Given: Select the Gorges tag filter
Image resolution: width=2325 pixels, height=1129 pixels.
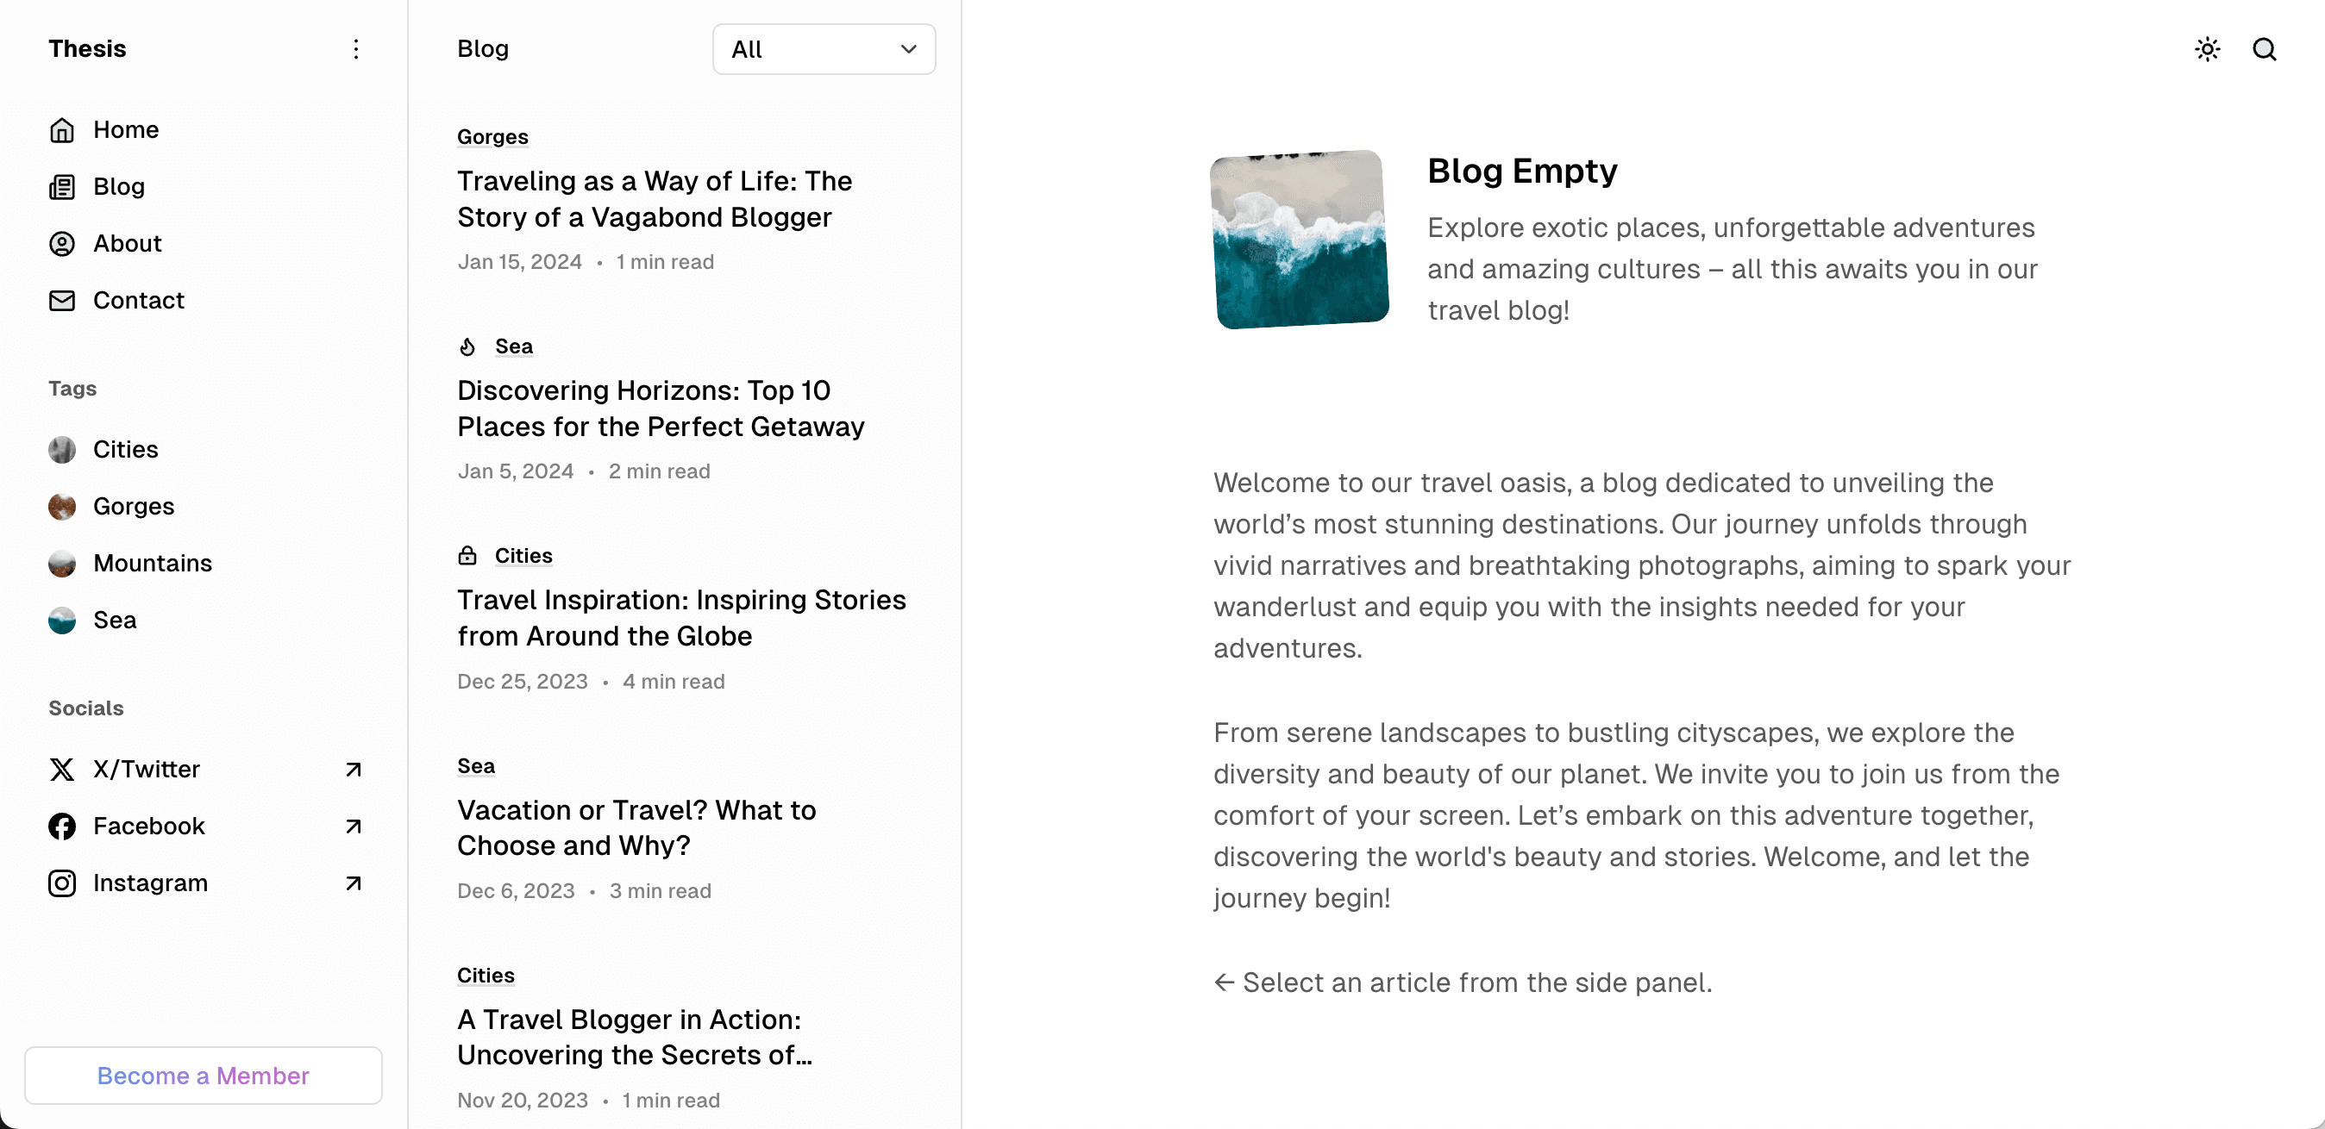Looking at the screenshot, I should click(132, 505).
